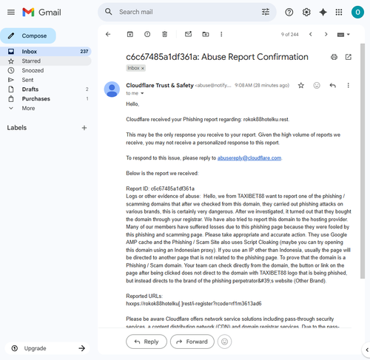This screenshot has height=360, width=370.
Task: Open Move to folder icon
Action: tap(206, 34)
